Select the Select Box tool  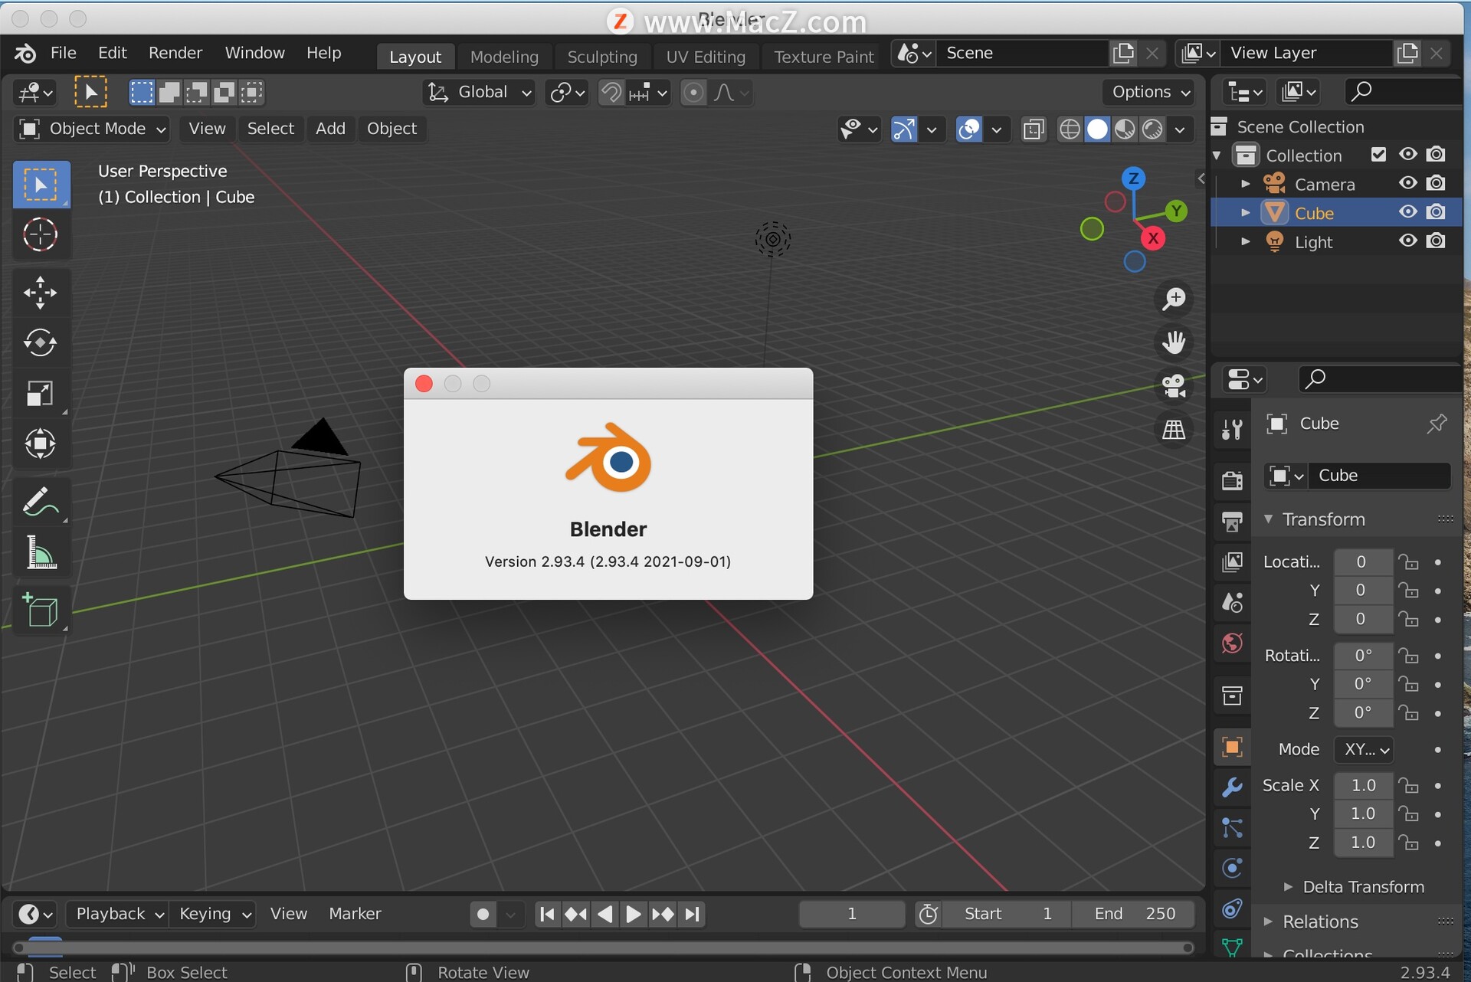pos(41,185)
